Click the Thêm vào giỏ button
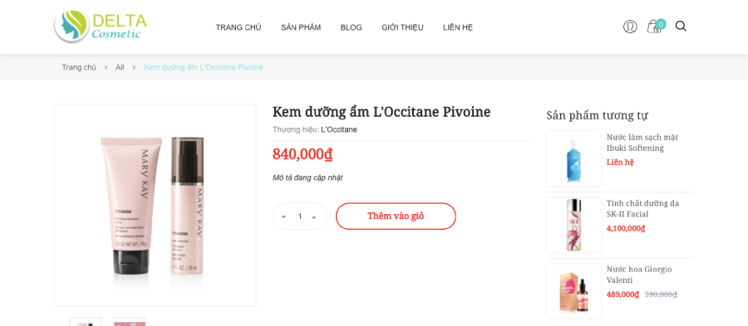The height and width of the screenshot is (326, 748). [x=396, y=216]
